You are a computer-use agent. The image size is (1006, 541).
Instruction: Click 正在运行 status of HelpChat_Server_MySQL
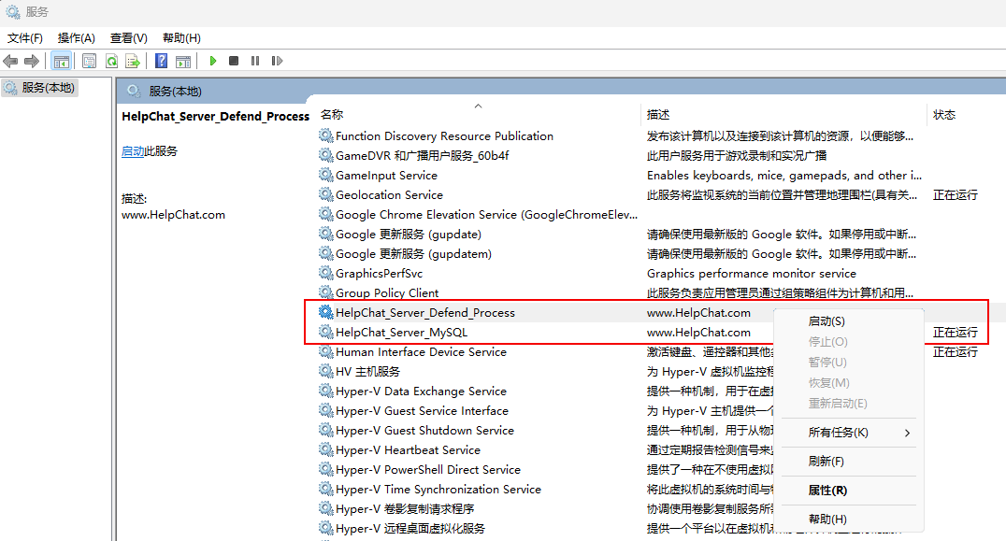956,333
